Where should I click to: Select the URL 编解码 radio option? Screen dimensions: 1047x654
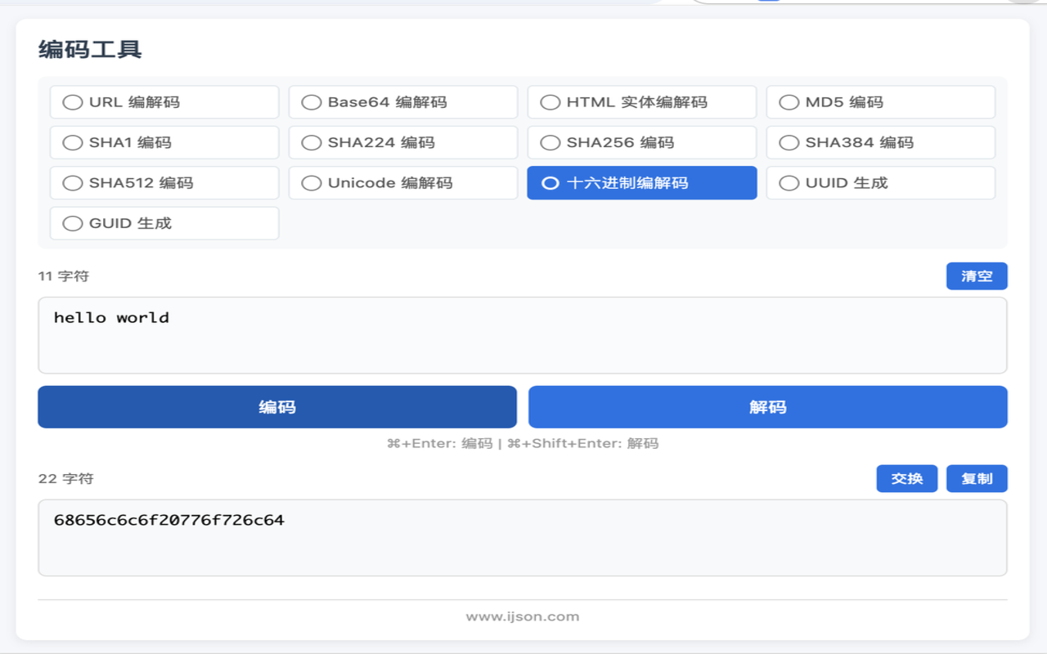164,102
